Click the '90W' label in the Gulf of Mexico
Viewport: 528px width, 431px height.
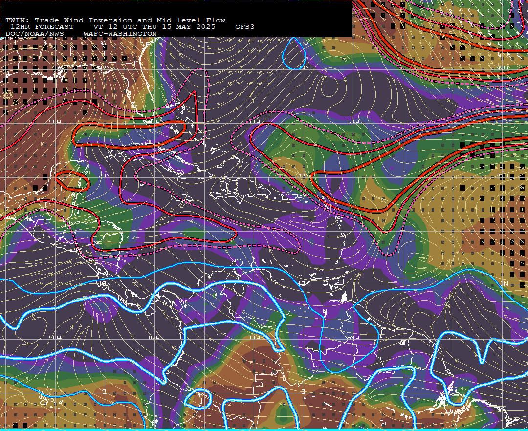click(x=55, y=122)
